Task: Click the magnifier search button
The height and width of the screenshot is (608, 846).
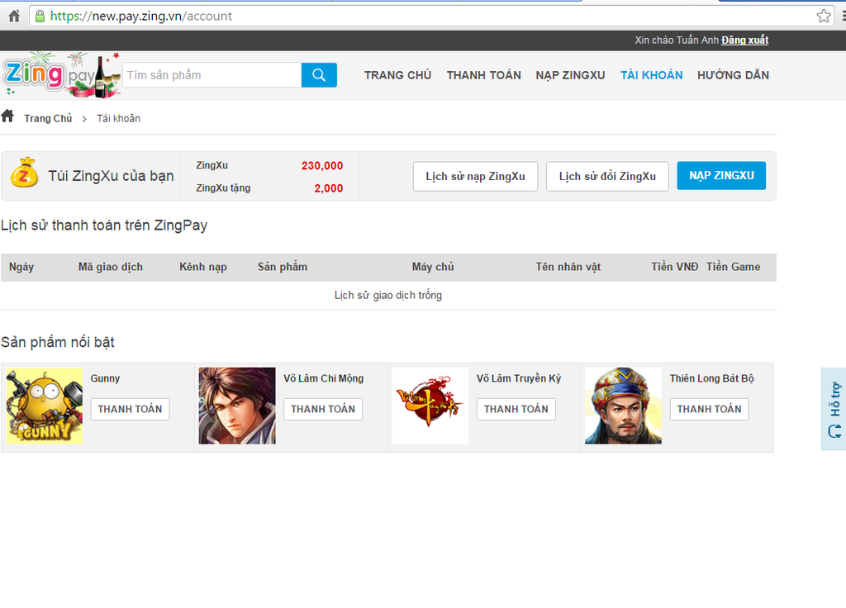Action: 319,75
